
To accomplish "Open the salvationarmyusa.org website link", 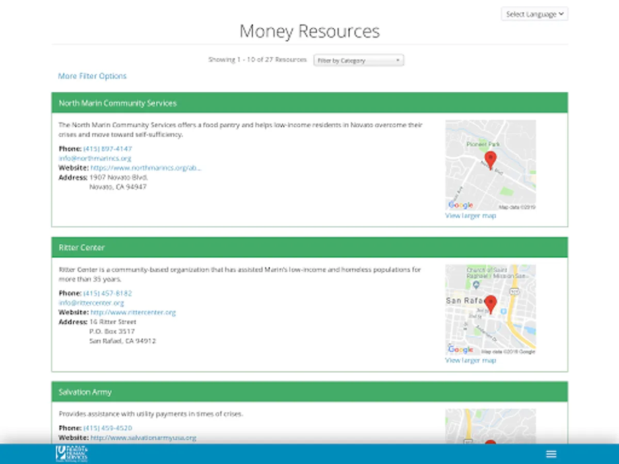I will 143,438.
